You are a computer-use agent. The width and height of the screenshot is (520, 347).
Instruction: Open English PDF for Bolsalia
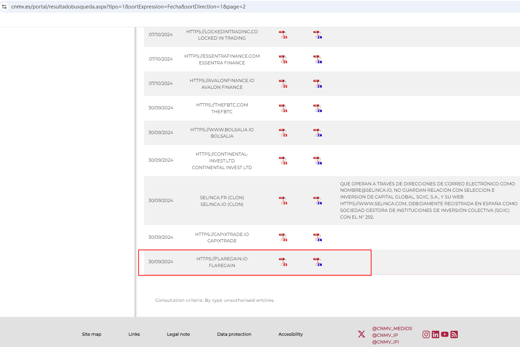pyautogui.click(x=318, y=133)
